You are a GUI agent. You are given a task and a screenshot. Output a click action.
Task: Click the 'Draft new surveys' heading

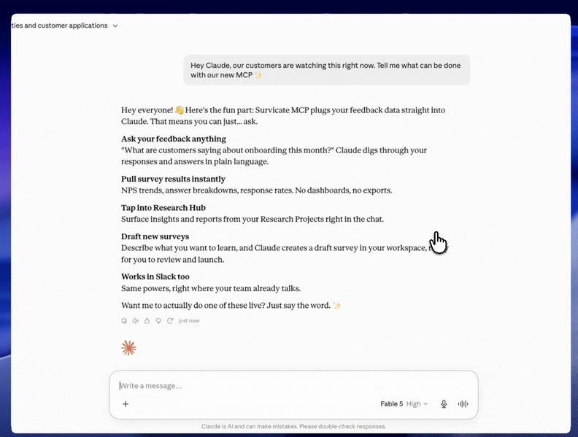tap(155, 236)
